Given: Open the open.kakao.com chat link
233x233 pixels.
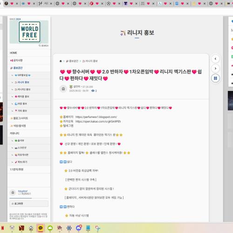Looking at the screenshot, I should 98,121.
